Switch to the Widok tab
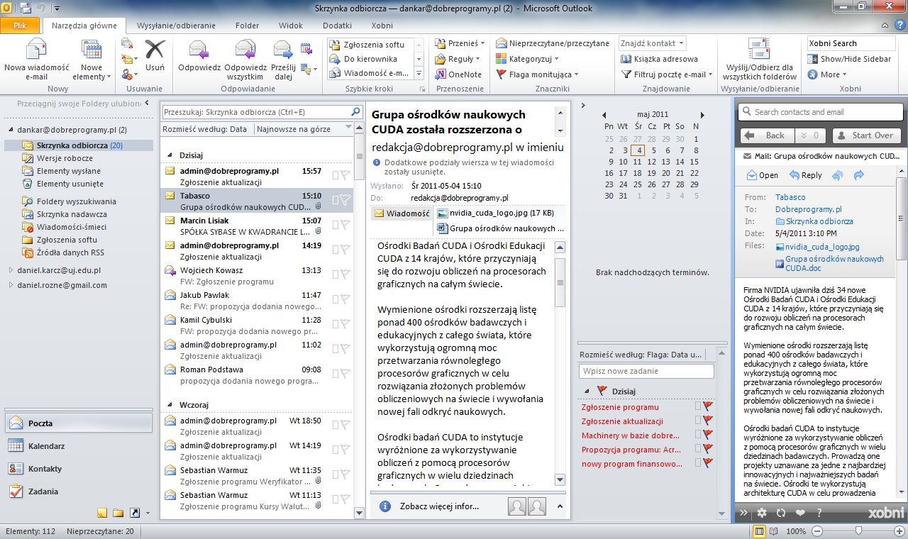The image size is (908, 539). 291,26
